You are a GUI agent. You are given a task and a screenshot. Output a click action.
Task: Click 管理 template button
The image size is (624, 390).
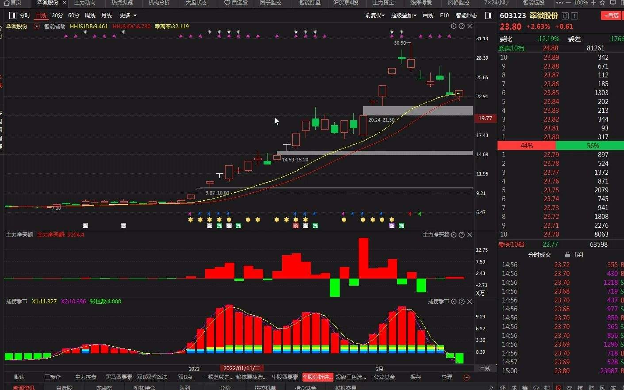tap(447, 377)
